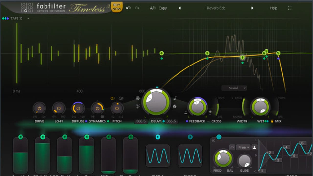Viewport: 313px width, 176px height.
Task: Toggle the Diffuse power button
Action: (x=78, y=109)
